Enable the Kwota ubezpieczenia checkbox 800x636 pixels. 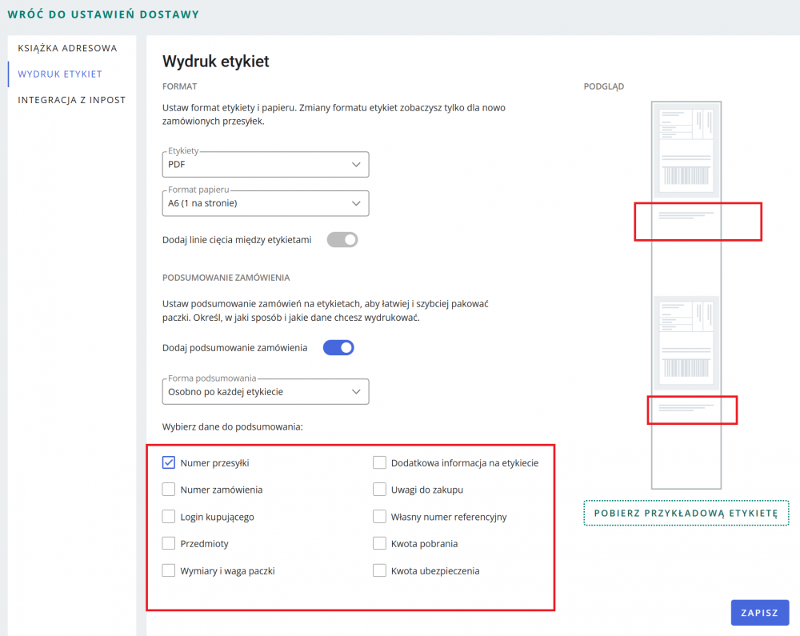pos(379,571)
